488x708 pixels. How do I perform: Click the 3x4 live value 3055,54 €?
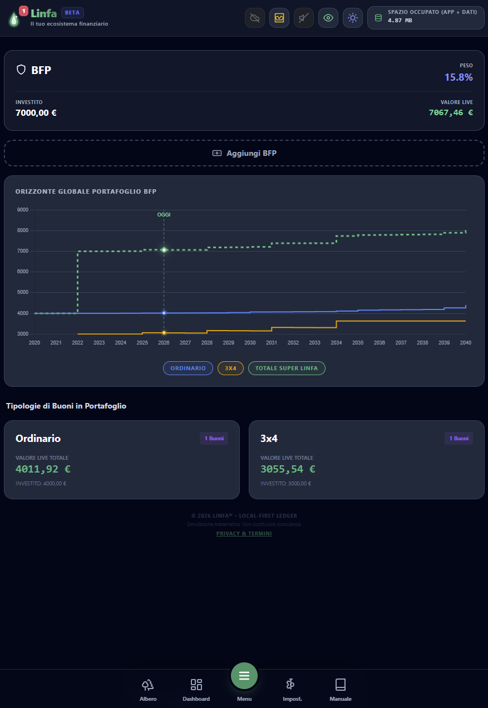coord(288,469)
